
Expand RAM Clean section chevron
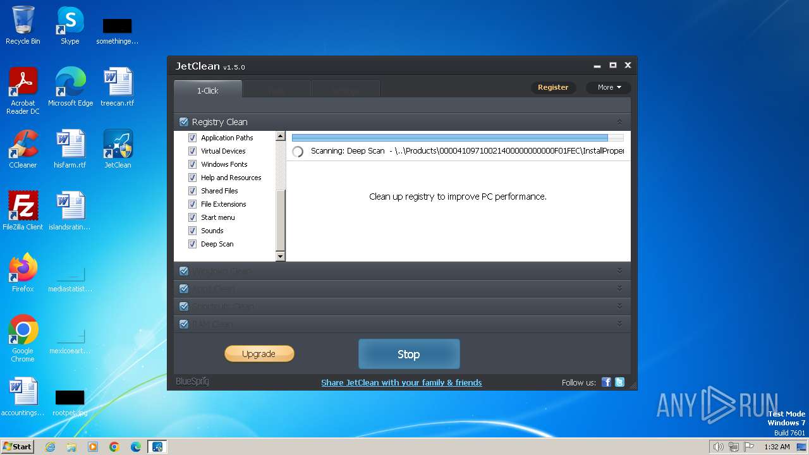pyautogui.click(x=619, y=324)
